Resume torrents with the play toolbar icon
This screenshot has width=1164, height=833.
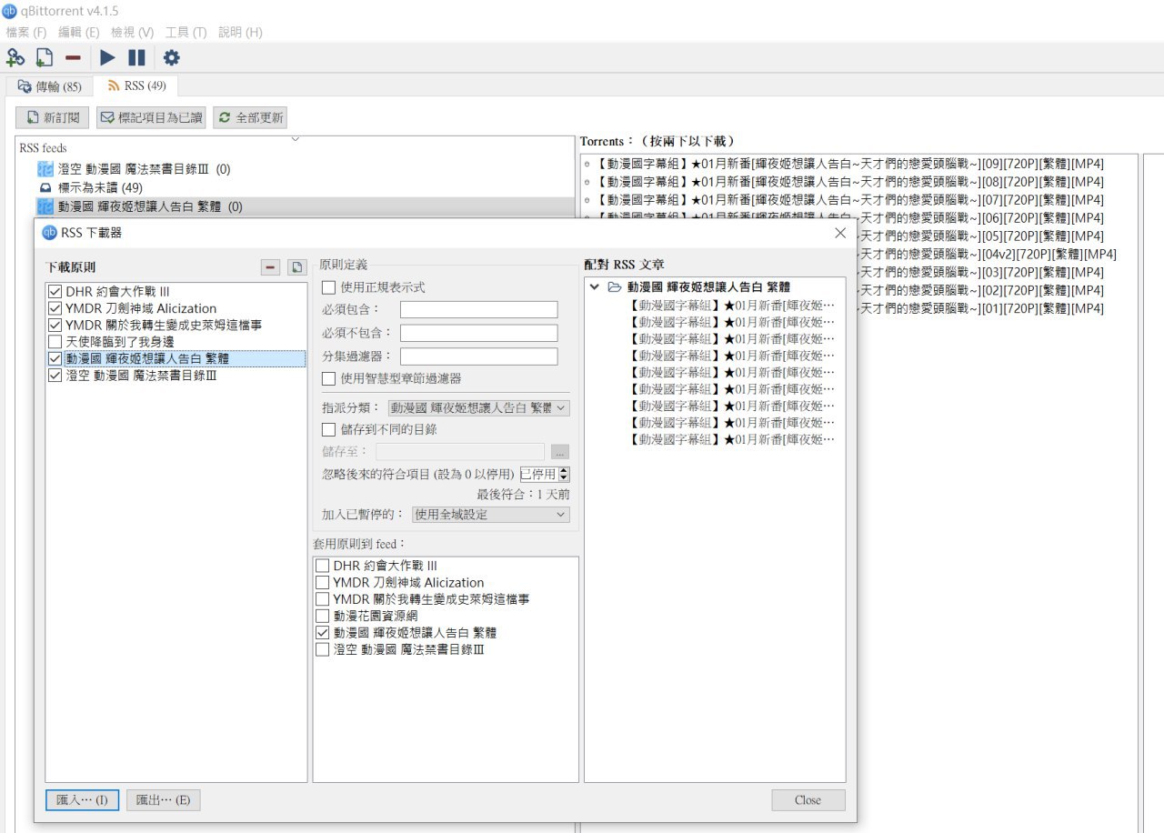(108, 58)
